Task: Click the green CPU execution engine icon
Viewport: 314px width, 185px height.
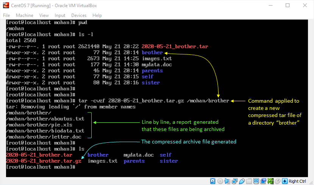Action: (x=270, y=181)
